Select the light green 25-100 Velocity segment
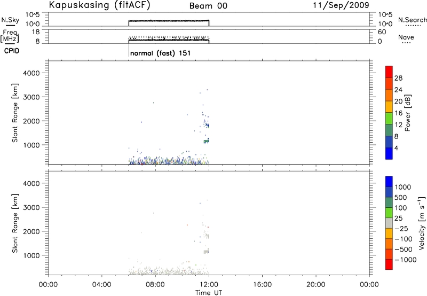The image size is (427, 296). (x=389, y=213)
